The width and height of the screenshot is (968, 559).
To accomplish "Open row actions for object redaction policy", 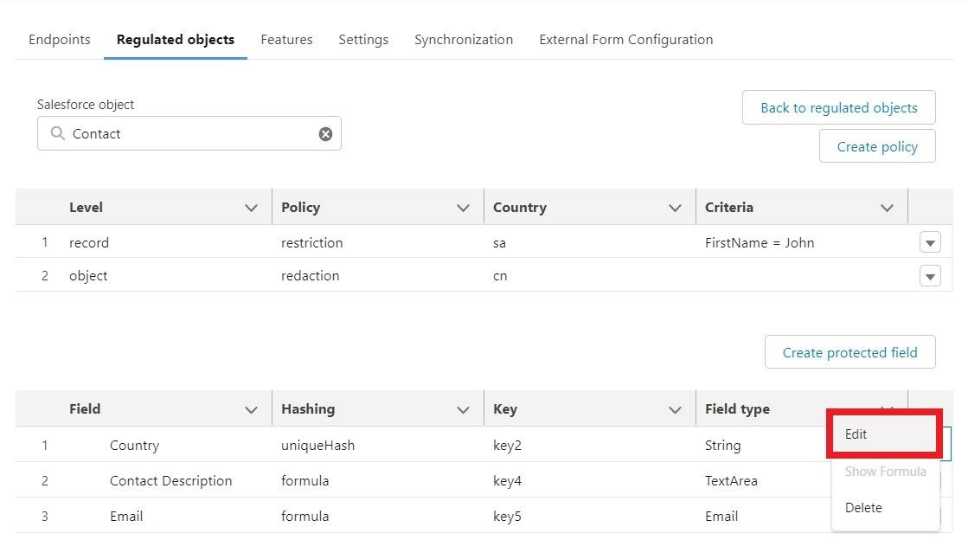I will click(930, 277).
